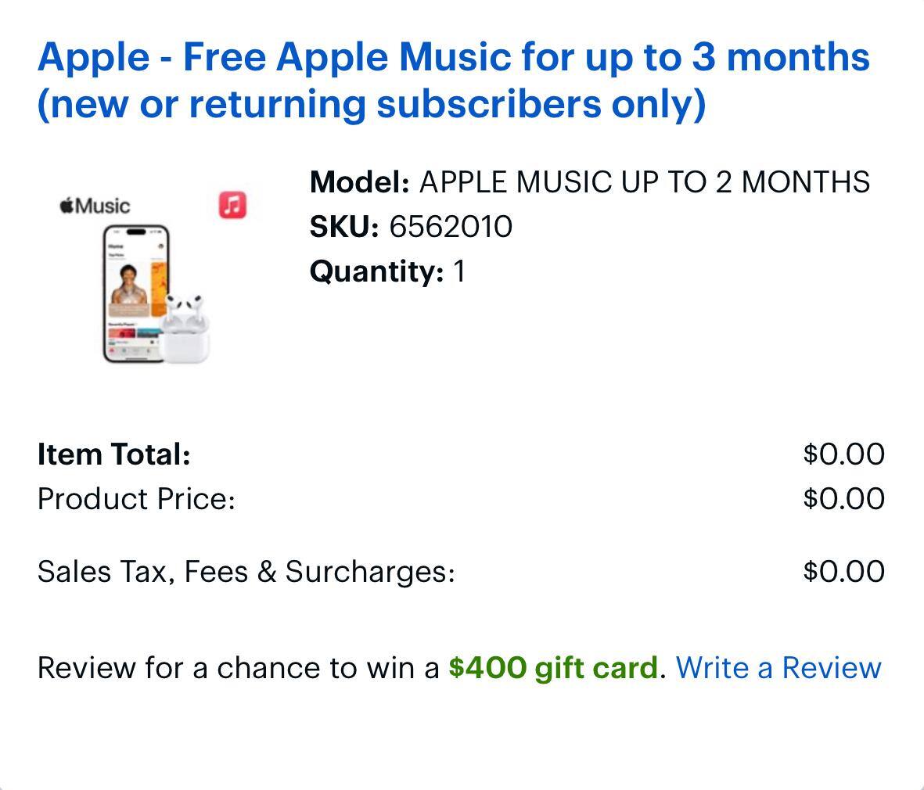Select the iPhone picture in product thumbnail
Viewport: 924px width, 790px height.
coord(135,294)
